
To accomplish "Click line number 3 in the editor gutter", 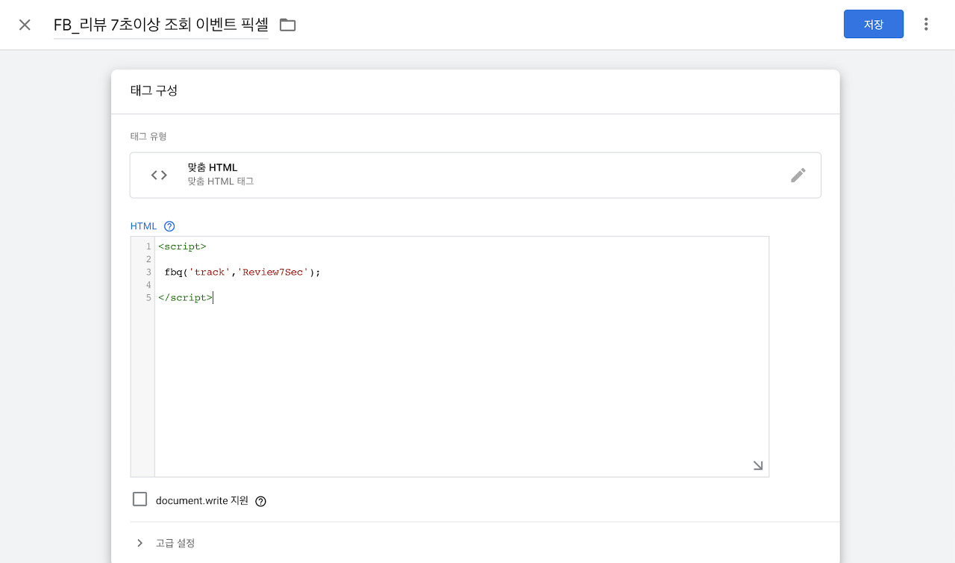I will [149, 272].
